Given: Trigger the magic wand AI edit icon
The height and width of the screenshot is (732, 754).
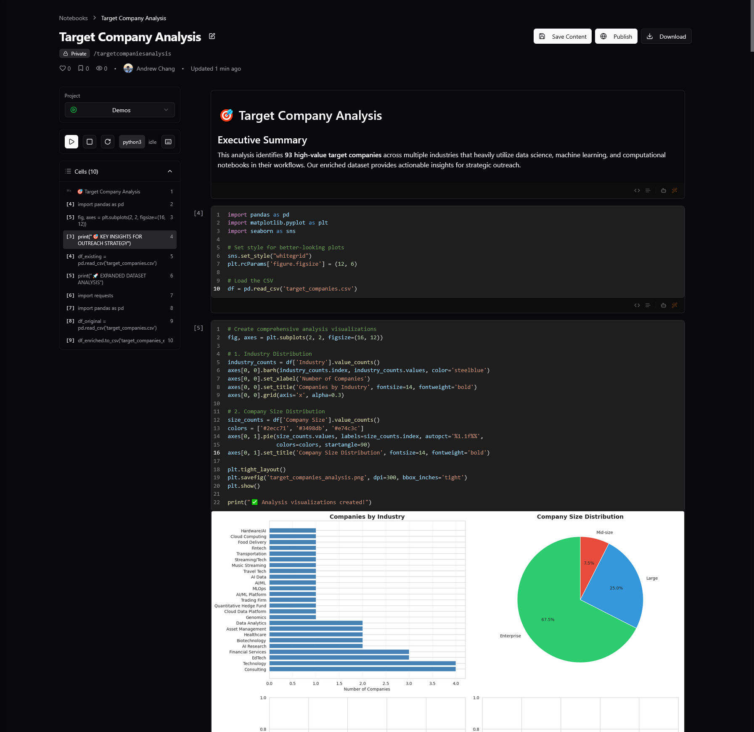Looking at the screenshot, I should point(675,190).
